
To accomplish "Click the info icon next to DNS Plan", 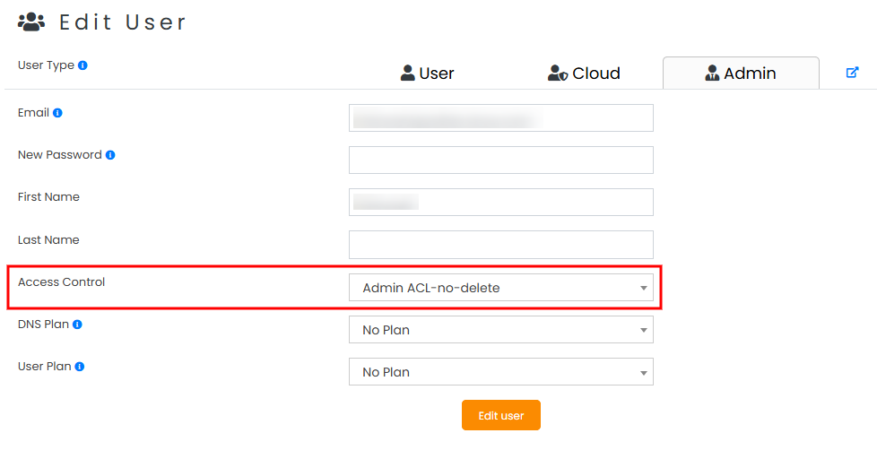I will point(77,325).
